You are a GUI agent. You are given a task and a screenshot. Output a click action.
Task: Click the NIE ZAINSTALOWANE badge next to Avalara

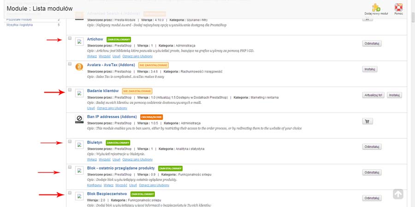(154, 65)
